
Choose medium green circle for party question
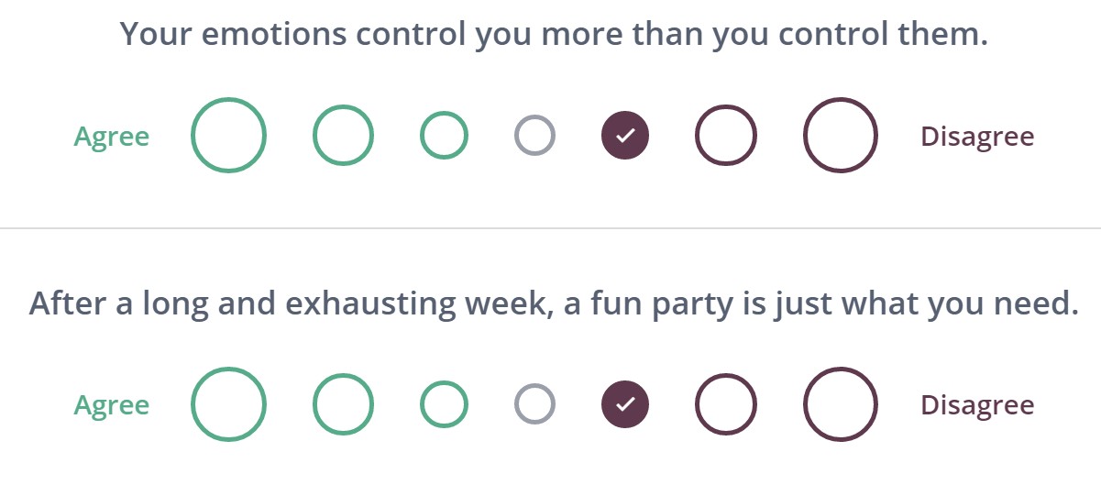click(x=344, y=404)
